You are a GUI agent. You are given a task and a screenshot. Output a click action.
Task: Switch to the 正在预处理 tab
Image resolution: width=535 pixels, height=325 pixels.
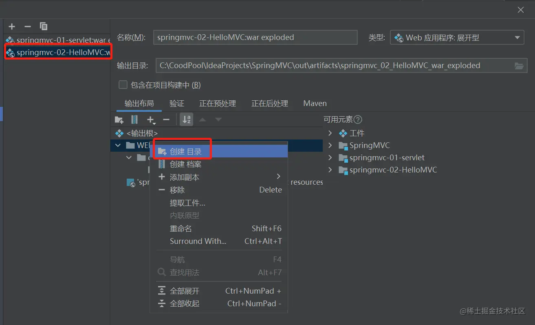click(x=218, y=104)
